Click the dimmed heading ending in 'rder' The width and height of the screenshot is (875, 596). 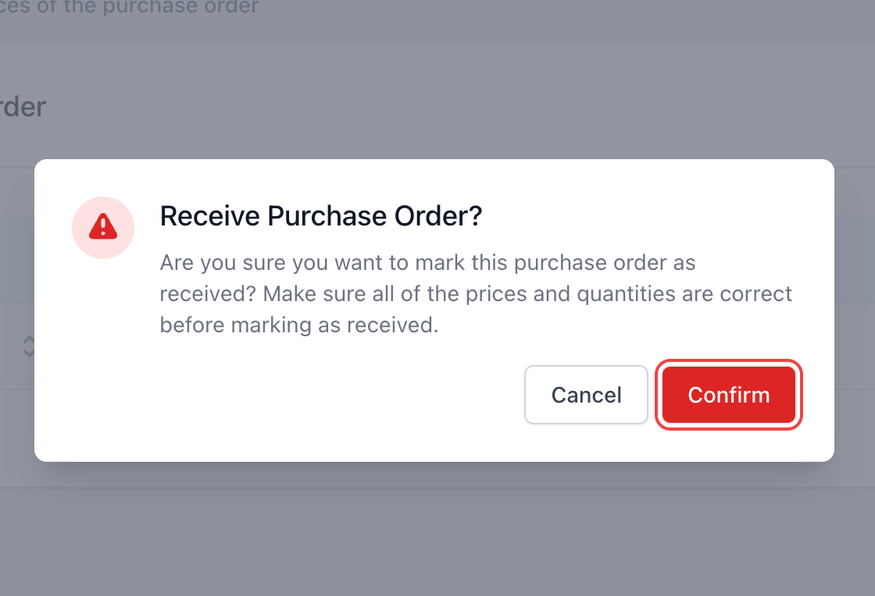[23, 106]
